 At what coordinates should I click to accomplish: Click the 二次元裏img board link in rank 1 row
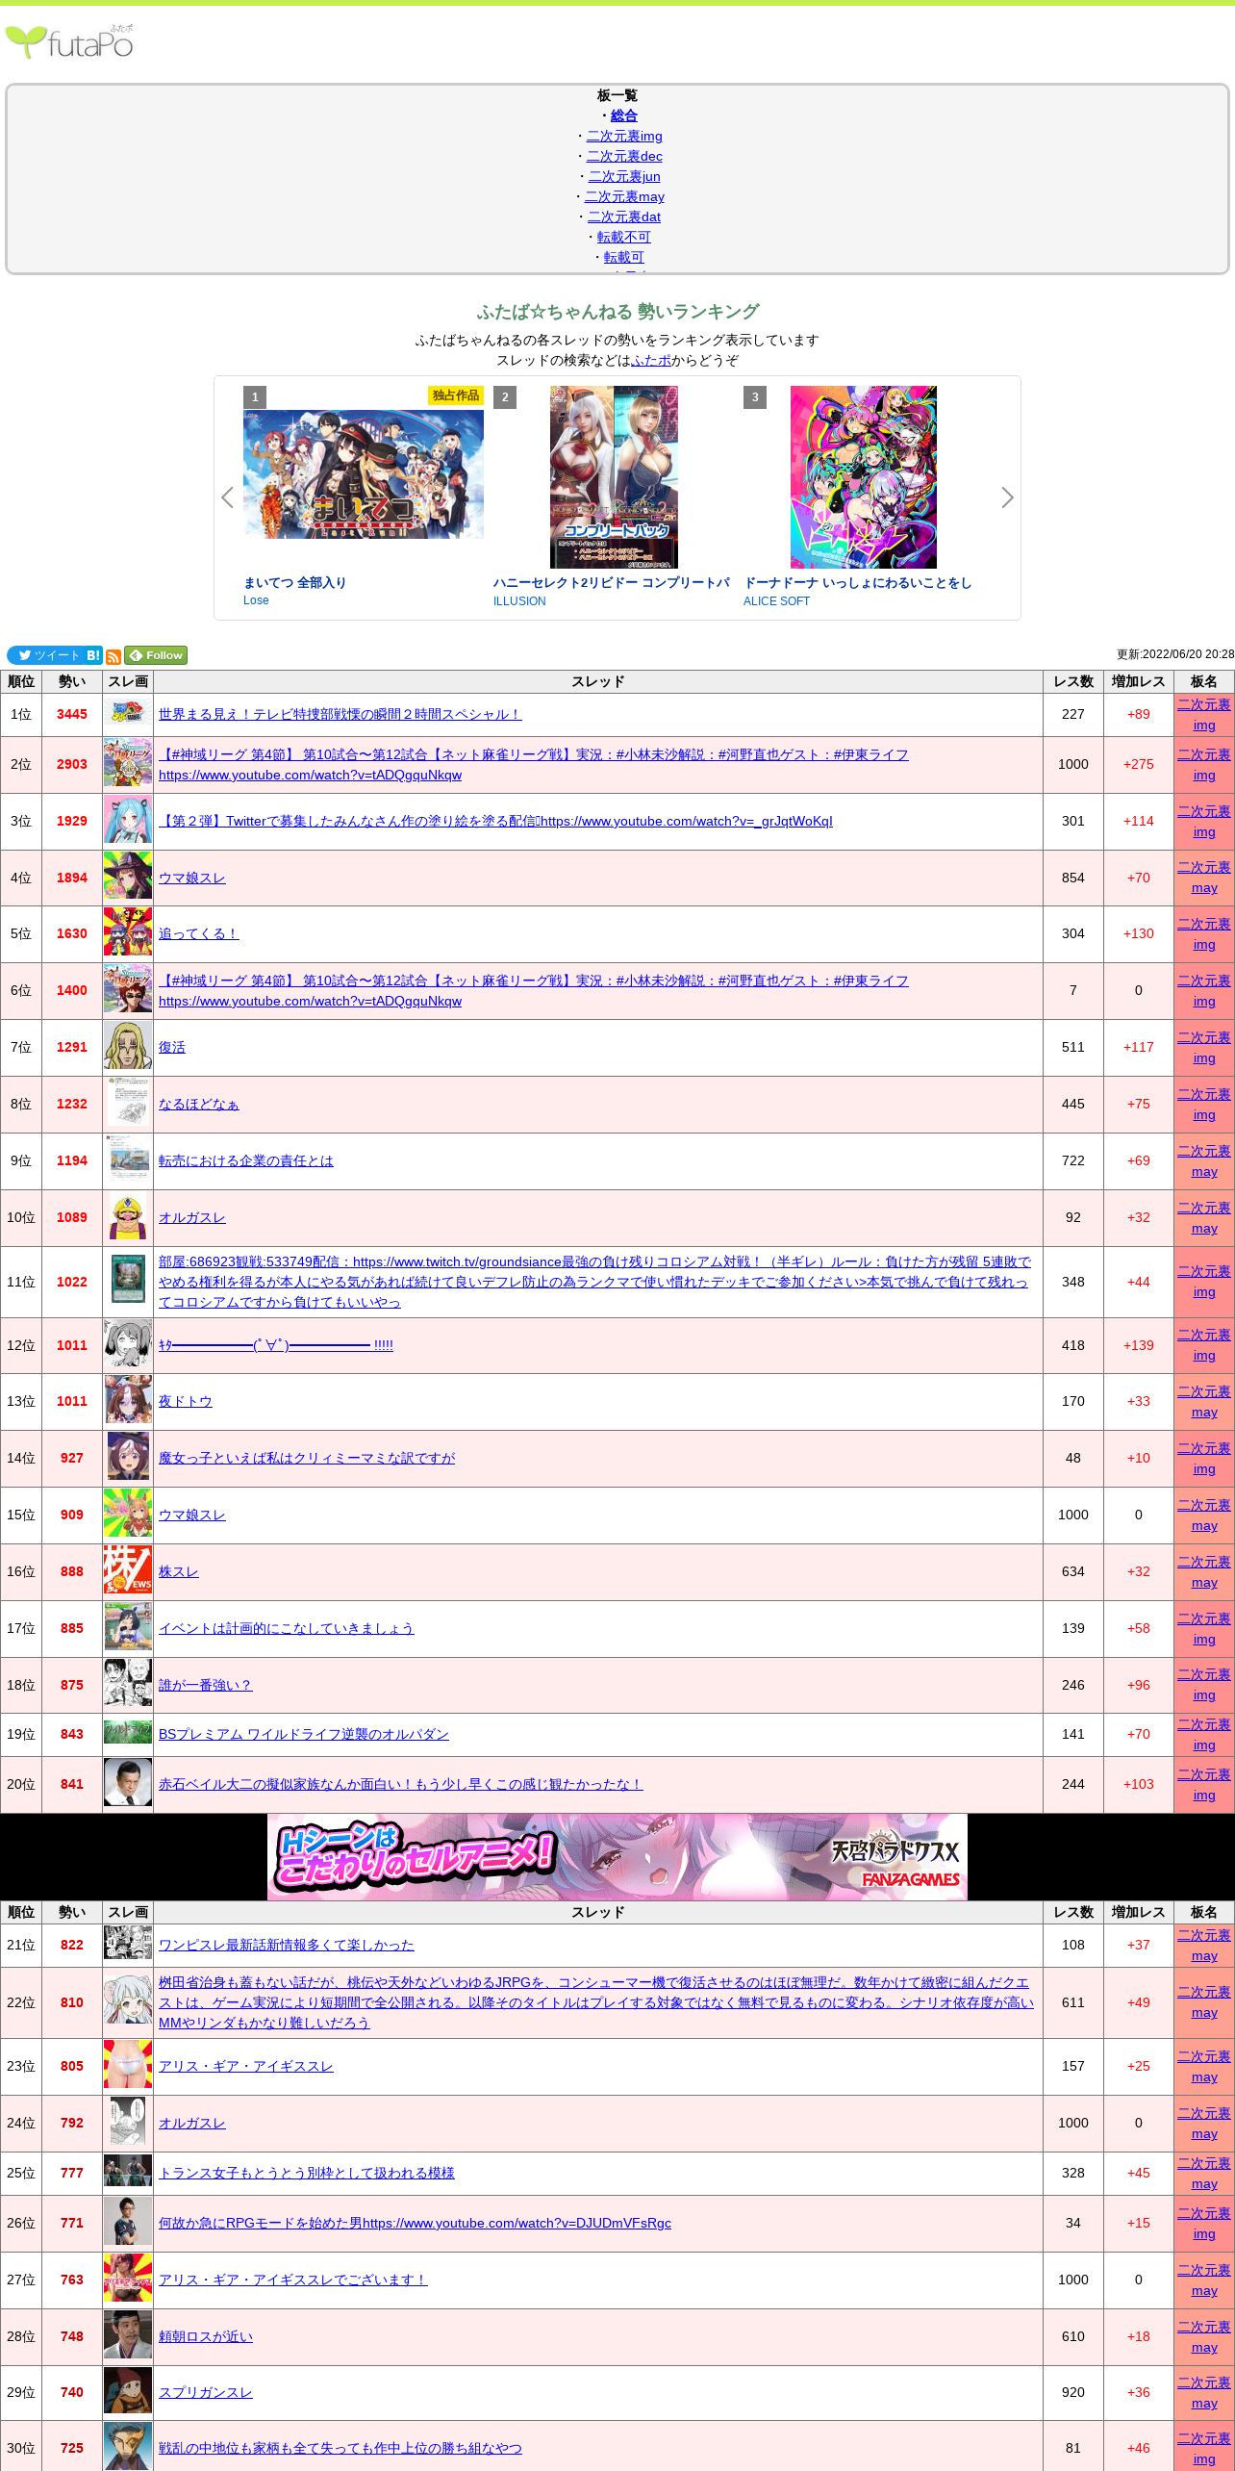coord(1204,715)
